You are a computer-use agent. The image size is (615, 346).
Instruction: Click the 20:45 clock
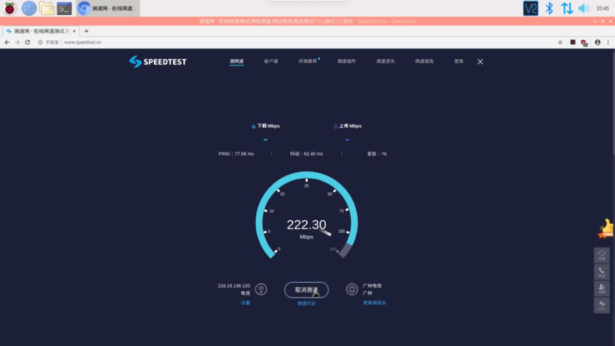pos(602,8)
